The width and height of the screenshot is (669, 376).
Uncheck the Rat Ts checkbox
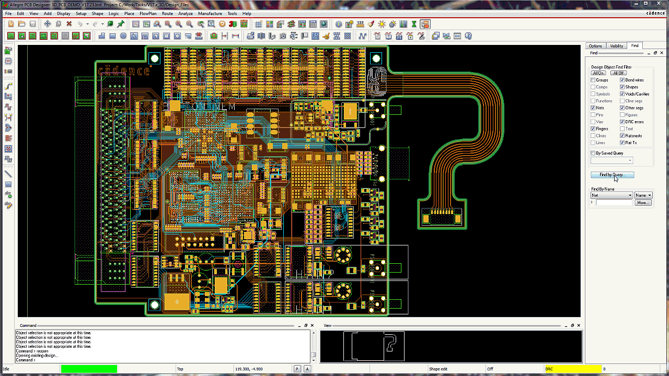(622, 143)
